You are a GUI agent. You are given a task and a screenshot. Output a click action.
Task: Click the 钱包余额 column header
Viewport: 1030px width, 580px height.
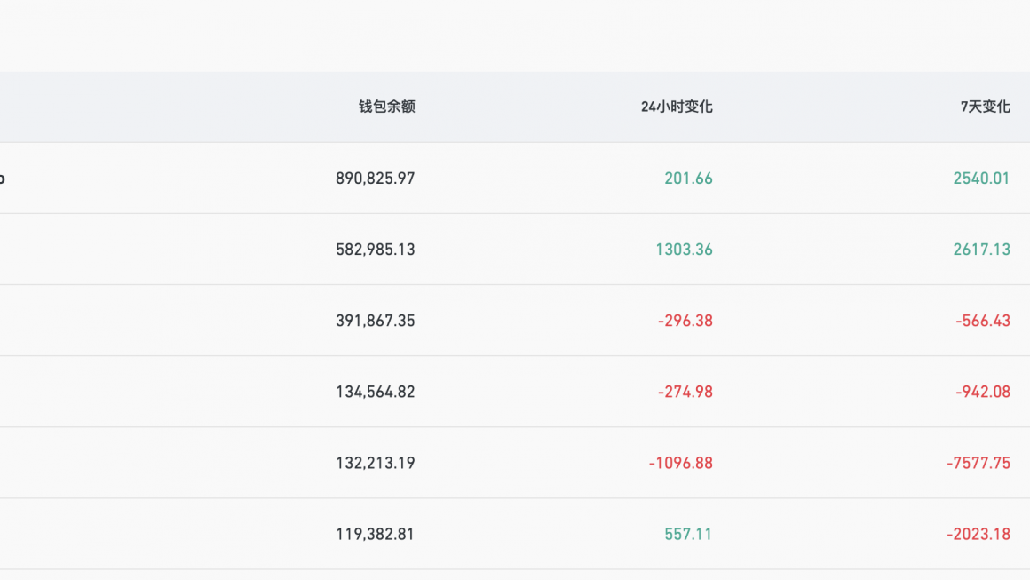coord(387,107)
